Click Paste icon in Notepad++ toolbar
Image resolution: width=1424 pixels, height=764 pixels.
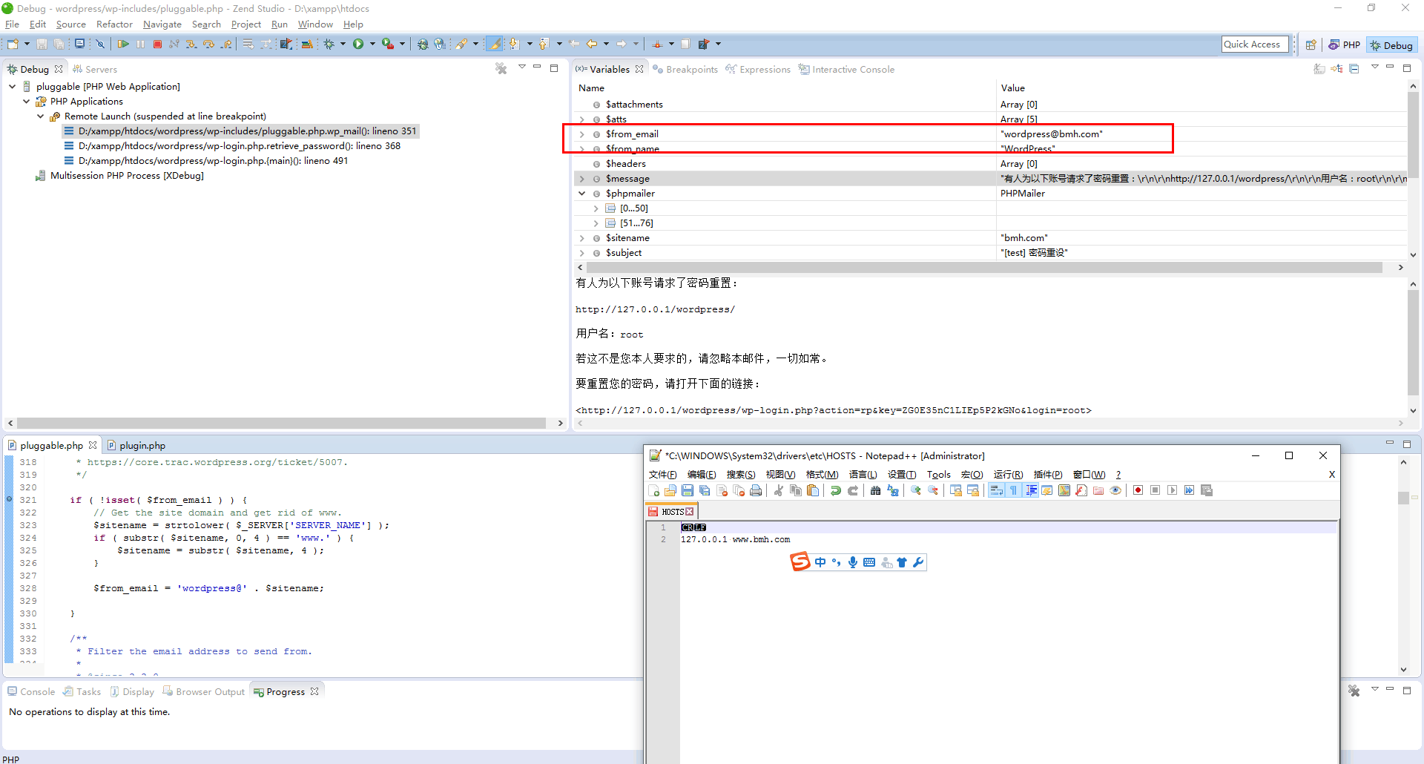[813, 490]
